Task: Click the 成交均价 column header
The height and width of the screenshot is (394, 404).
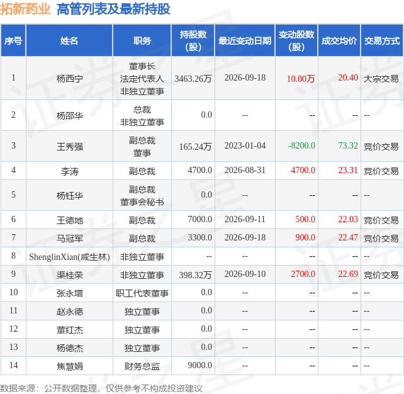Action: (339, 41)
